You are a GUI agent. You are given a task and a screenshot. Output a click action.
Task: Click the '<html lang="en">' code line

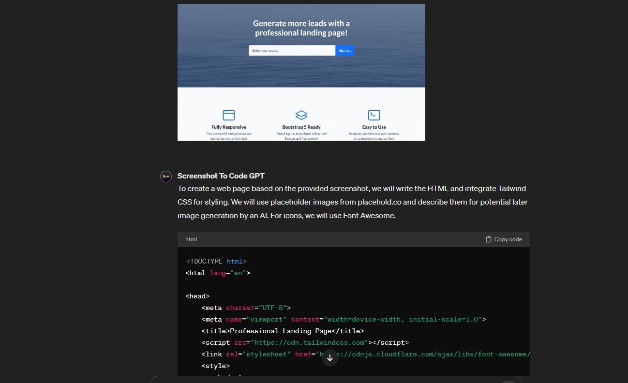tap(218, 273)
